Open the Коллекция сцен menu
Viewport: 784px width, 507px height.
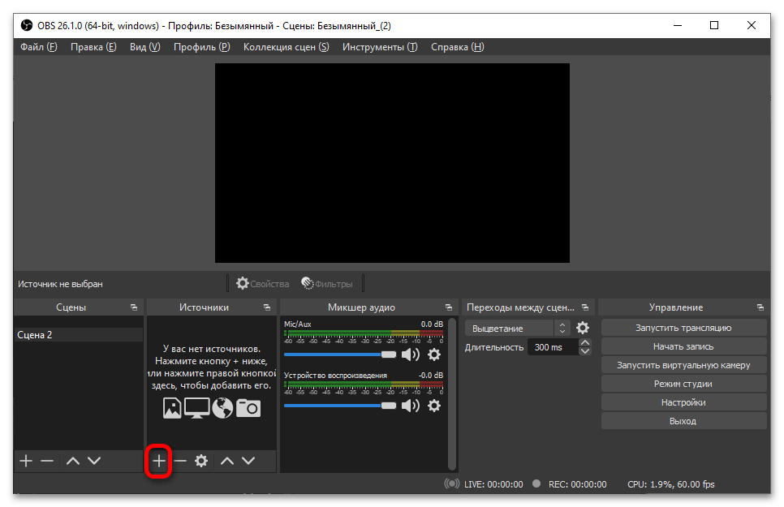(x=286, y=47)
